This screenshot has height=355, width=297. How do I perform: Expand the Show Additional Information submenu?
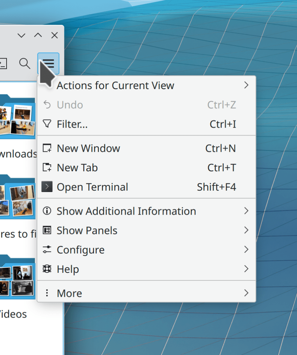(246, 211)
